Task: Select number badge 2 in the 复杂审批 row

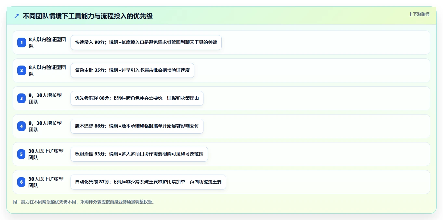Action: 21,70
